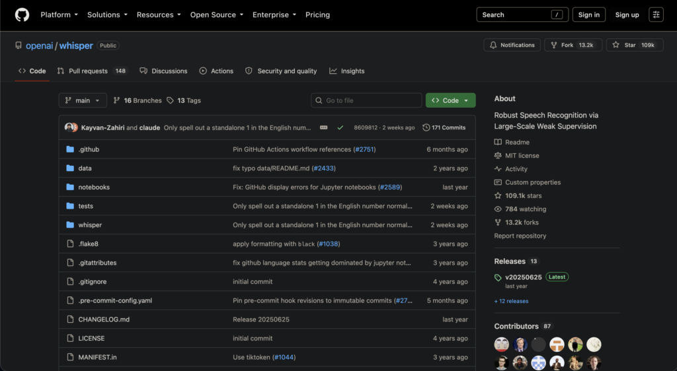The width and height of the screenshot is (677, 371).
Task: Open the Enterprise dropdown
Action: pyautogui.click(x=274, y=15)
